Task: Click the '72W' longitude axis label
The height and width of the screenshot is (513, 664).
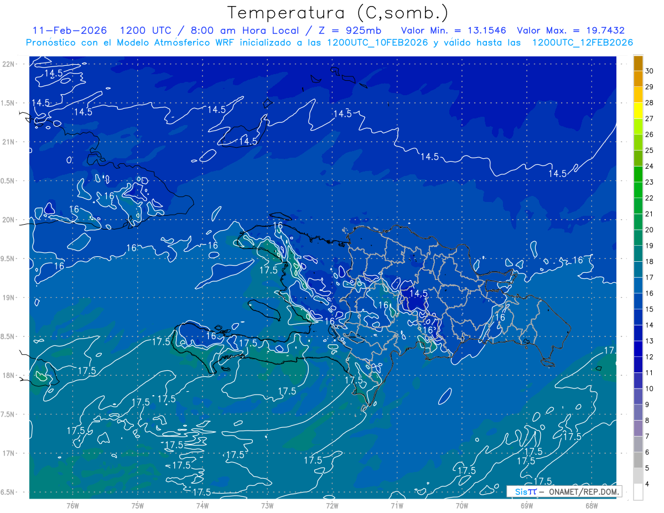Action: pyautogui.click(x=332, y=506)
